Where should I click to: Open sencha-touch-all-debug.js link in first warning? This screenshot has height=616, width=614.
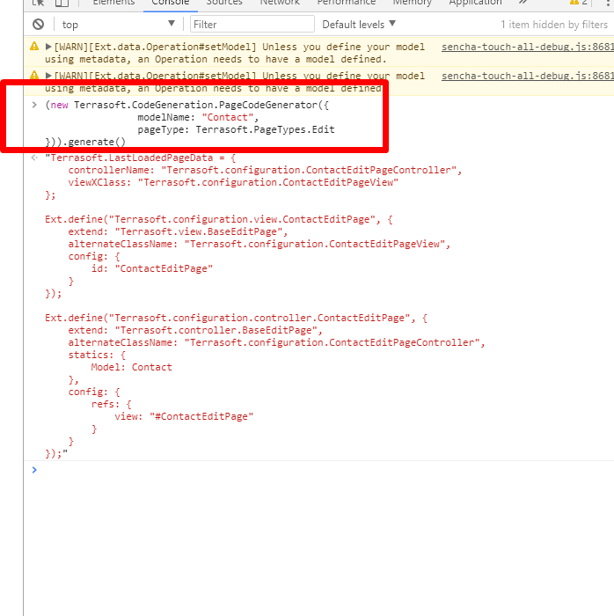527,47
